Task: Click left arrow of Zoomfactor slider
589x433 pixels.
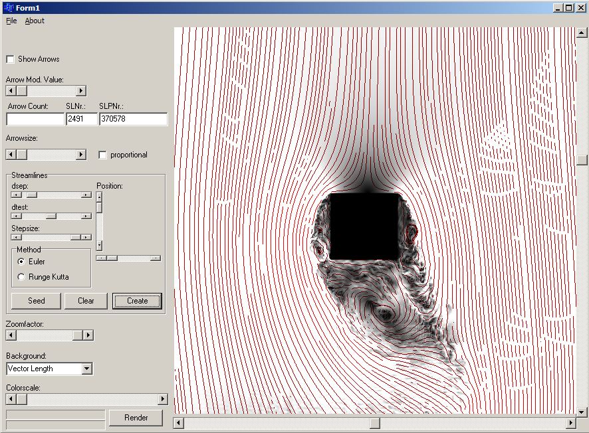Action: pyautogui.click(x=11, y=335)
